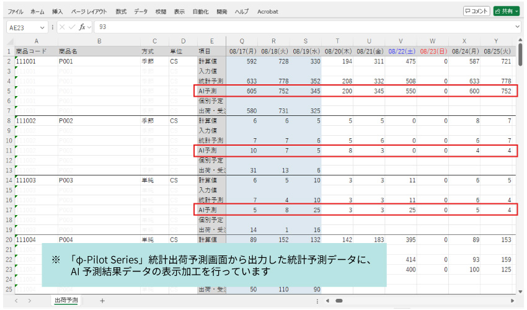Click the value 395 in row 20
527x310 pixels.
point(401,240)
